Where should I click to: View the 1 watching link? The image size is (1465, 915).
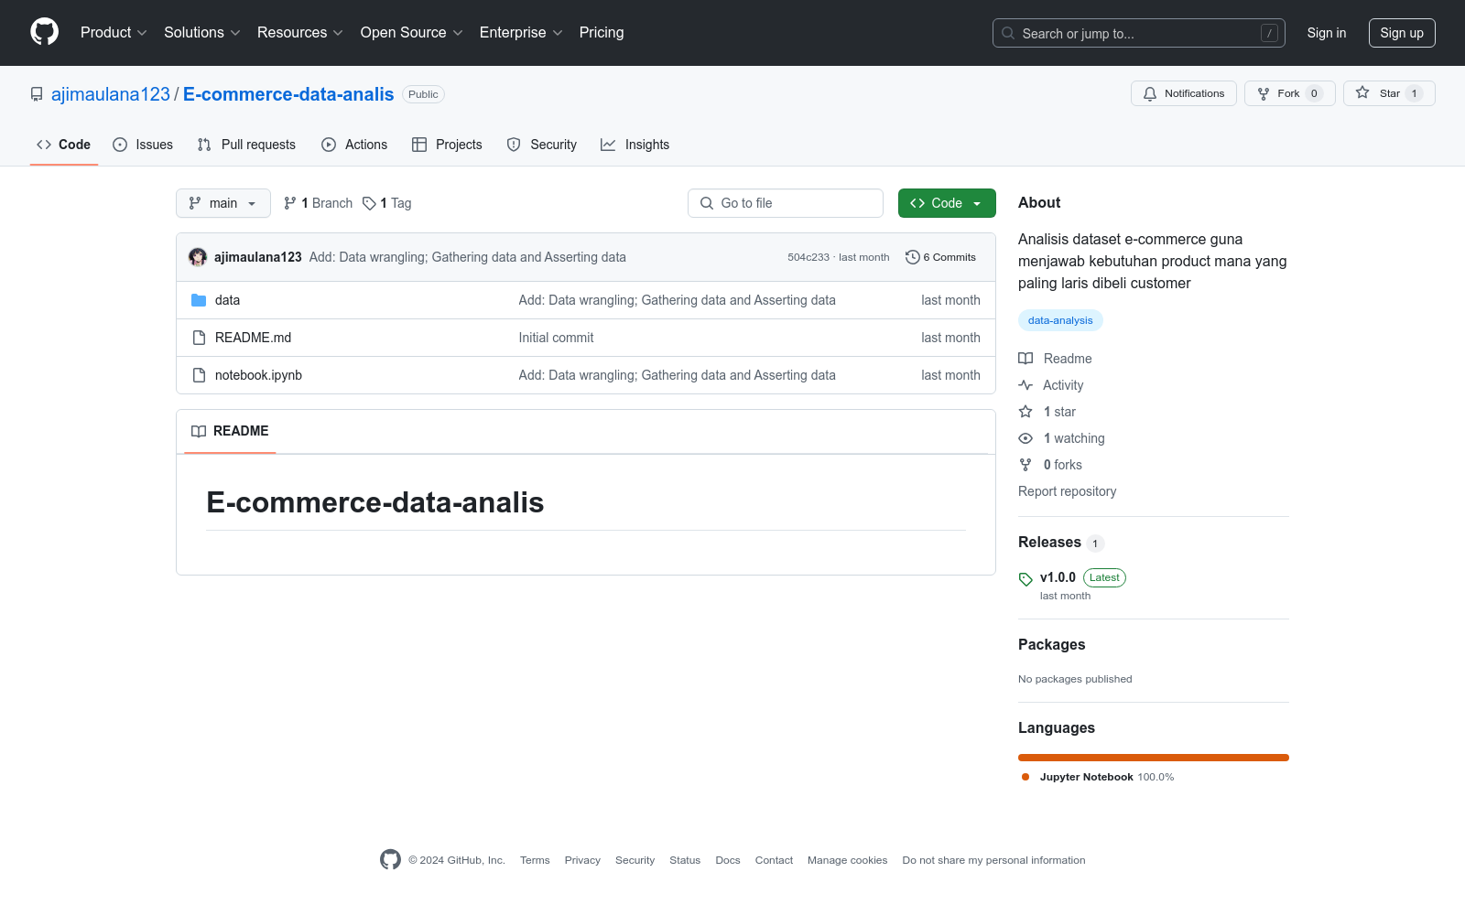1062,438
